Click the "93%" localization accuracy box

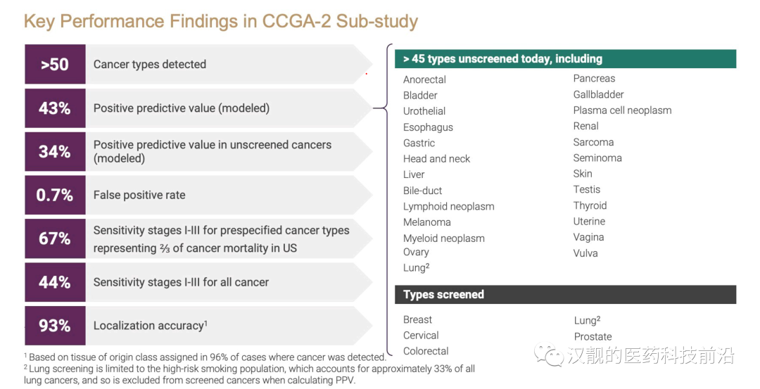click(55, 326)
